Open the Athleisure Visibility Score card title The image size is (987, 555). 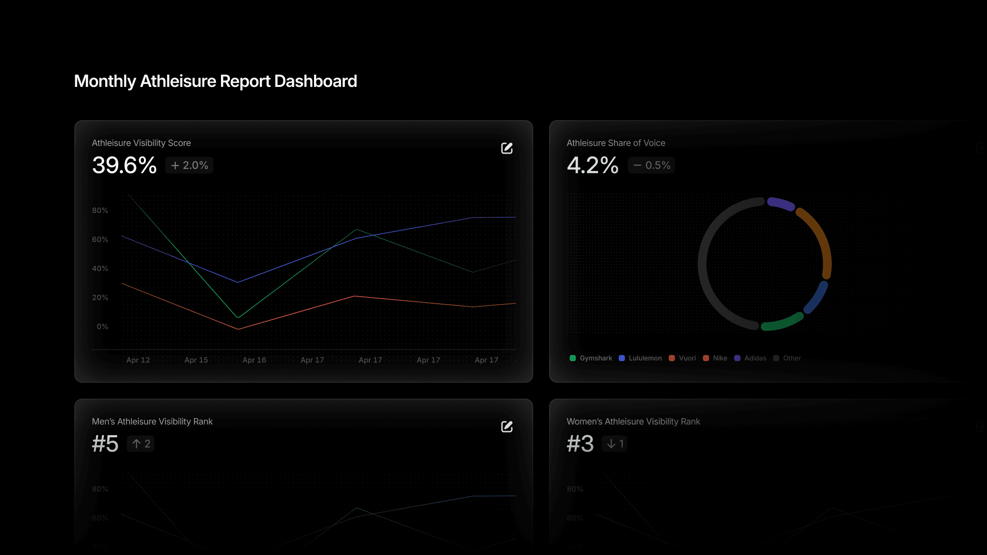tap(141, 143)
